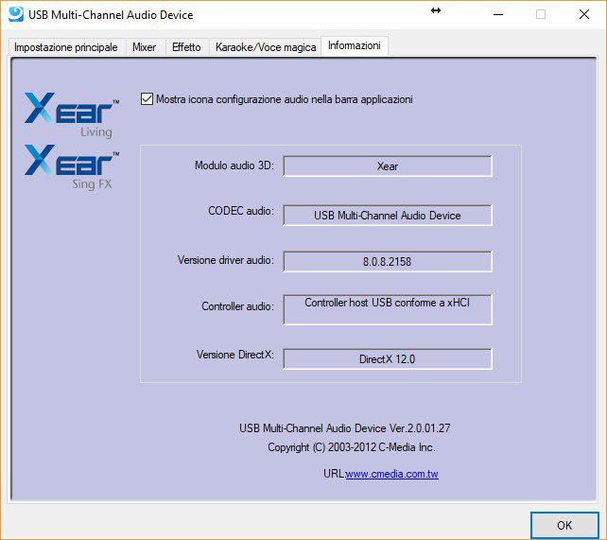The height and width of the screenshot is (540, 607).
Task: Select the Informazioni tab
Action: [x=355, y=45]
